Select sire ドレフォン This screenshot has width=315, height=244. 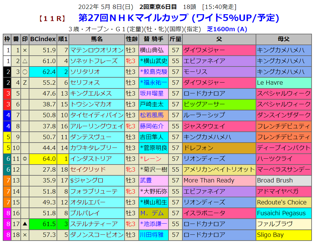tap(198, 148)
